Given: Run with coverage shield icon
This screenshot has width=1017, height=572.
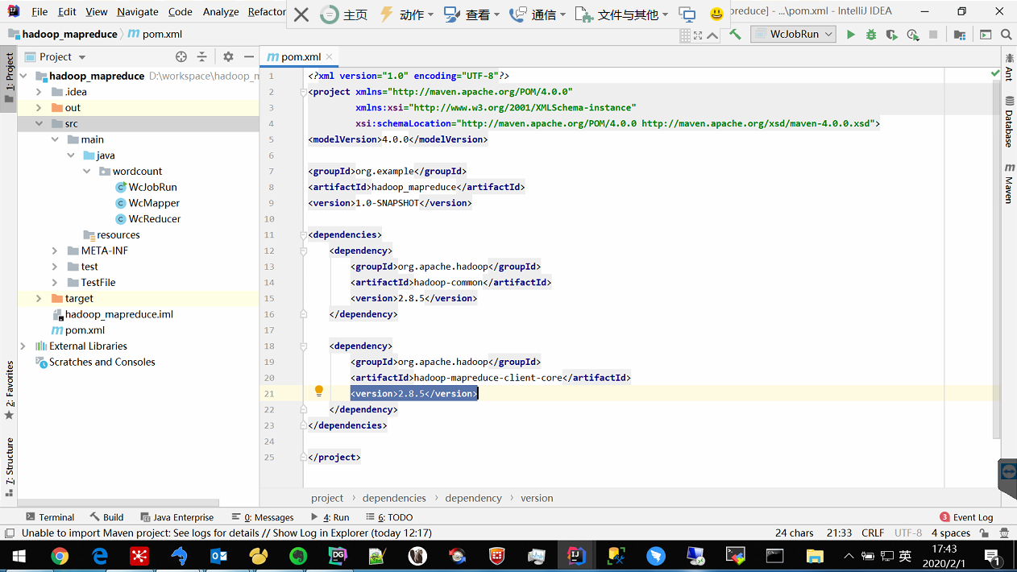Looking at the screenshot, I should click(891, 35).
